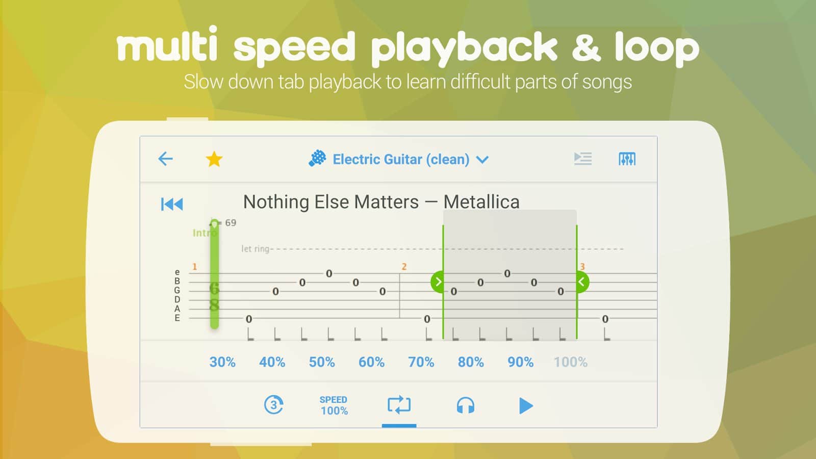Toggle the loop playback icon

point(399,405)
